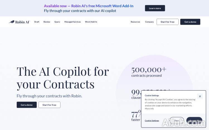Viewport: 209px width, 130px height.
Task: Deny cookies in the popup
Action: tap(177, 121)
